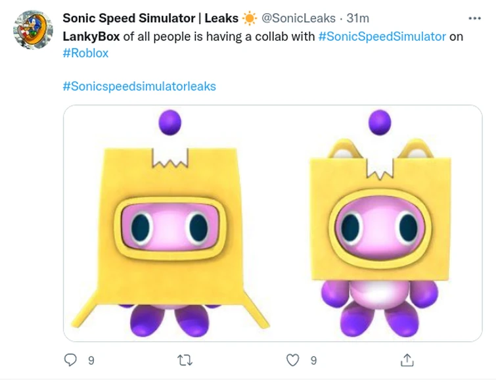Click the @SonicLeaks handle
This screenshot has width=496, height=382.
point(299,18)
